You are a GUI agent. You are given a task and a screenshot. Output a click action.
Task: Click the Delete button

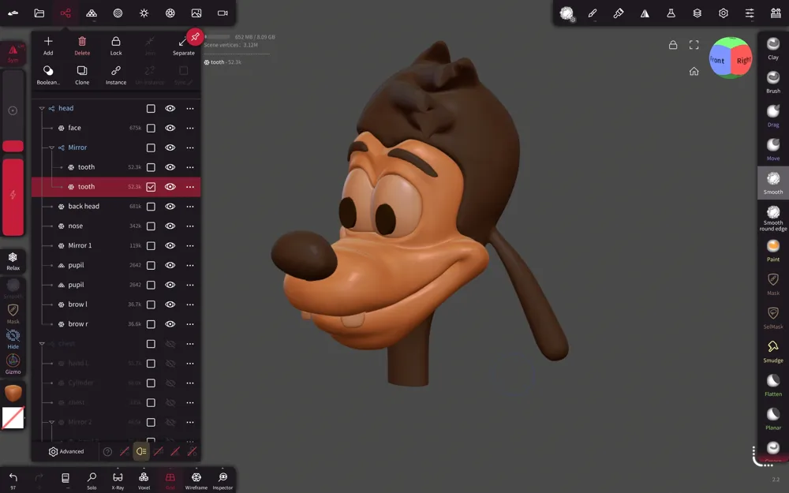coord(82,46)
